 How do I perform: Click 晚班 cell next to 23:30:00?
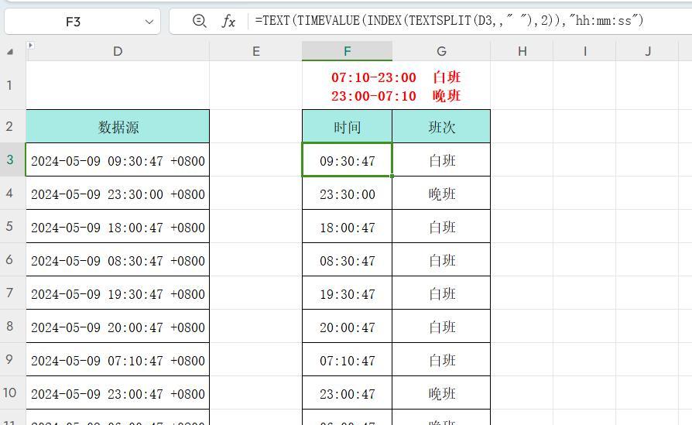(441, 194)
